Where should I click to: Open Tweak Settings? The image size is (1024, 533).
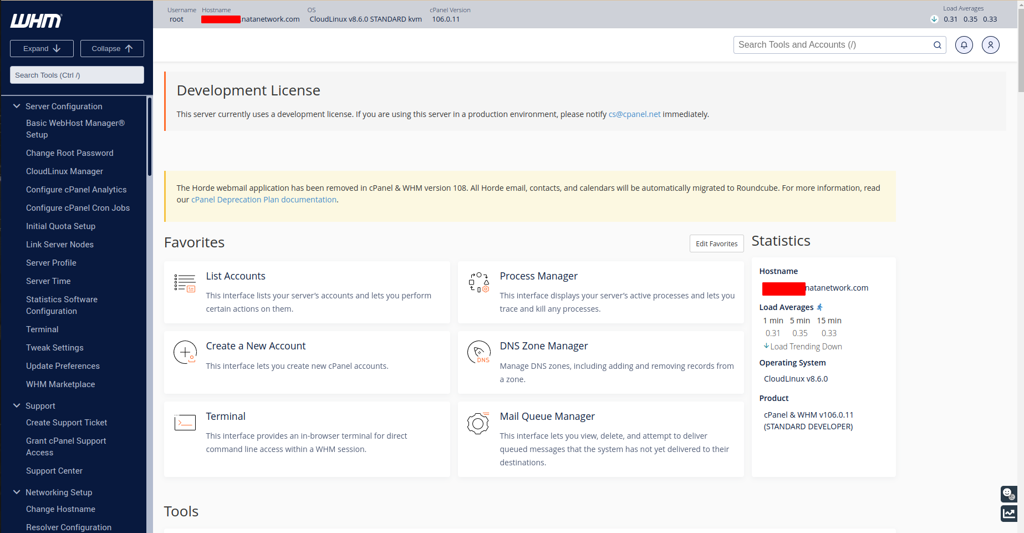55,348
